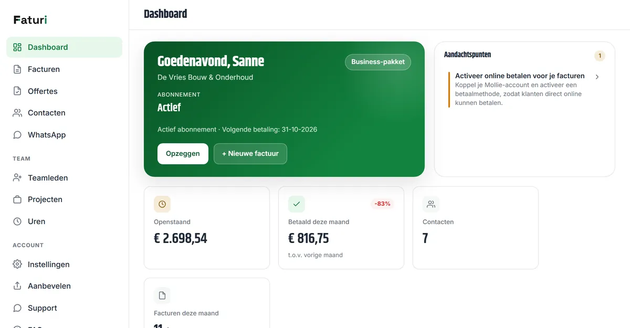This screenshot has height=328, width=630.
Task: Click the checkmark icon on Betaald card
Action: (x=297, y=204)
